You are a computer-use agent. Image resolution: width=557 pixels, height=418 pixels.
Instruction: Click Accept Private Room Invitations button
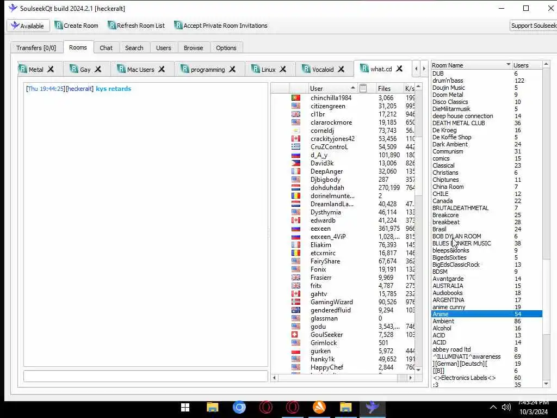pos(221,26)
